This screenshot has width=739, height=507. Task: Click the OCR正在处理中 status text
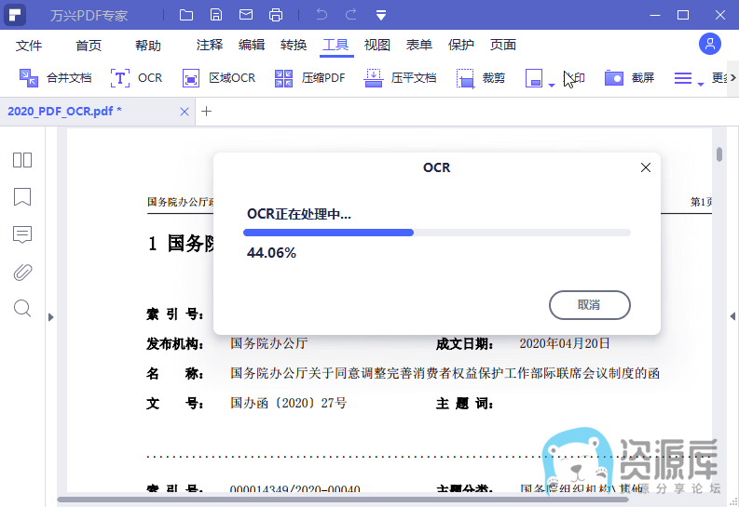coord(299,215)
